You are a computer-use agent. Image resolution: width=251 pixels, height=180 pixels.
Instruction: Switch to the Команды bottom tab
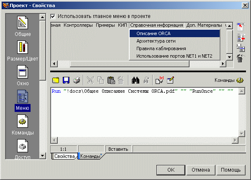click(90, 156)
